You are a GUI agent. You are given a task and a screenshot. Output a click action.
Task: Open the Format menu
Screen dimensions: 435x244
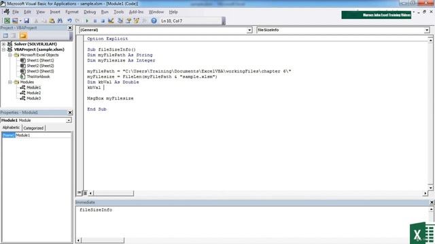pyautogui.click(x=72, y=12)
